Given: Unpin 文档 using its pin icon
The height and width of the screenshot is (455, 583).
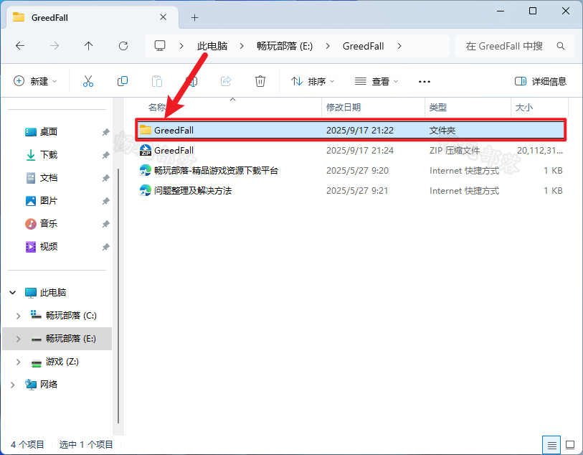Looking at the screenshot, I should 105,178.
